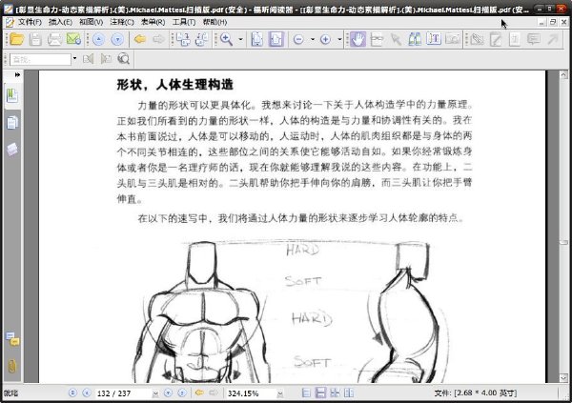The height and width of the screenshot is (403, 572).
Task: Click the grey forward view arrow in toolbar
Action: [x=158, y=39]
